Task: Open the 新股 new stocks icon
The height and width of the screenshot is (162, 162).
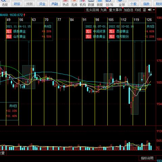Action: tap(100, 3)
